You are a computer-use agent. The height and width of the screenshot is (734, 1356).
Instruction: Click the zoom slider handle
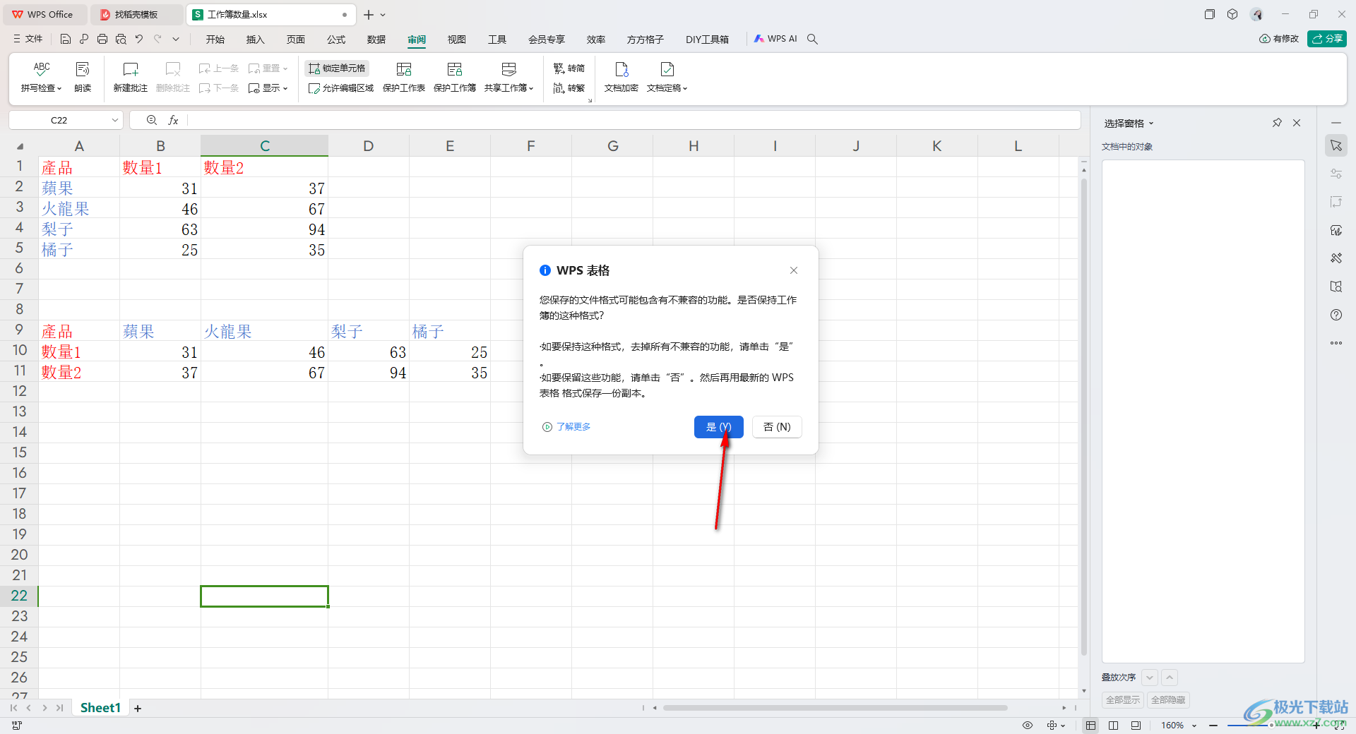pos(1271,726)
